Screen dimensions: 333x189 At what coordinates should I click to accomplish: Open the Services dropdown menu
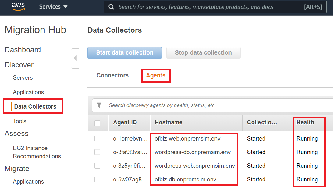coord(53,7)
